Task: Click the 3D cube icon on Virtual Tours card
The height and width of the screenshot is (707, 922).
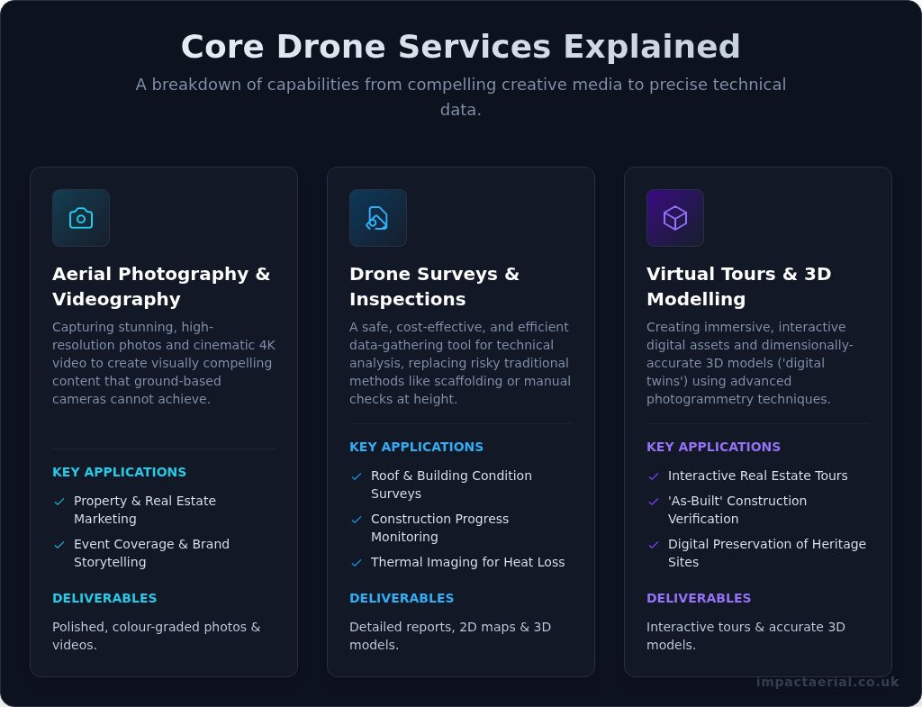Action: (x=675, y=218)
